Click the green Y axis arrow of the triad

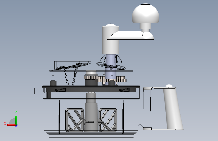point(16,120)
